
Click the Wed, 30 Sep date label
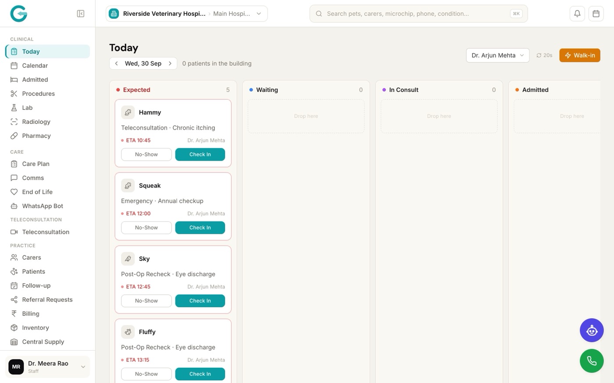point(143,63)
